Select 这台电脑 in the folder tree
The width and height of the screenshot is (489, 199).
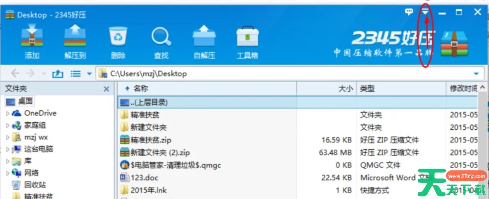click(x=32, y=149)
